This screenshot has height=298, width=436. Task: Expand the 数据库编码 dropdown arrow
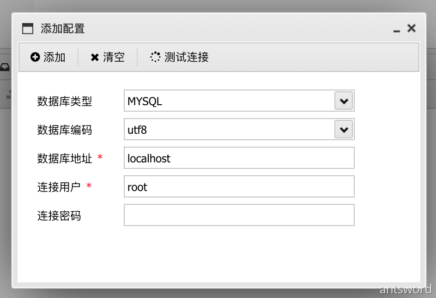343,130
